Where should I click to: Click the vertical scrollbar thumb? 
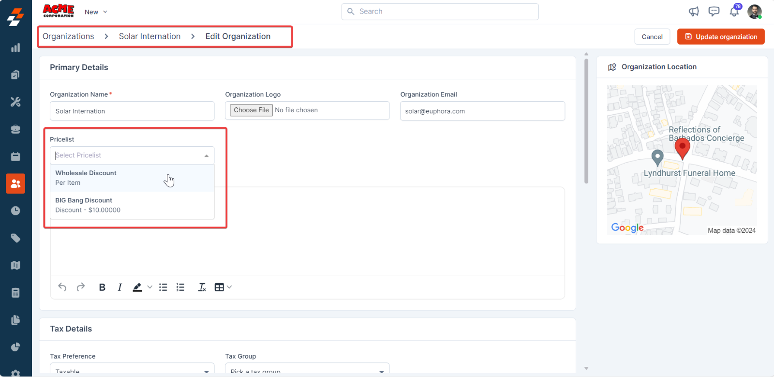click(x=586, y=121)
